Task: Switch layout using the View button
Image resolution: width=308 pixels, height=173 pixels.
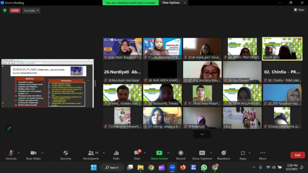Action: point(299,10)
